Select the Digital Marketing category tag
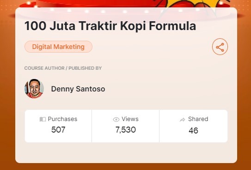 (58, 47)
